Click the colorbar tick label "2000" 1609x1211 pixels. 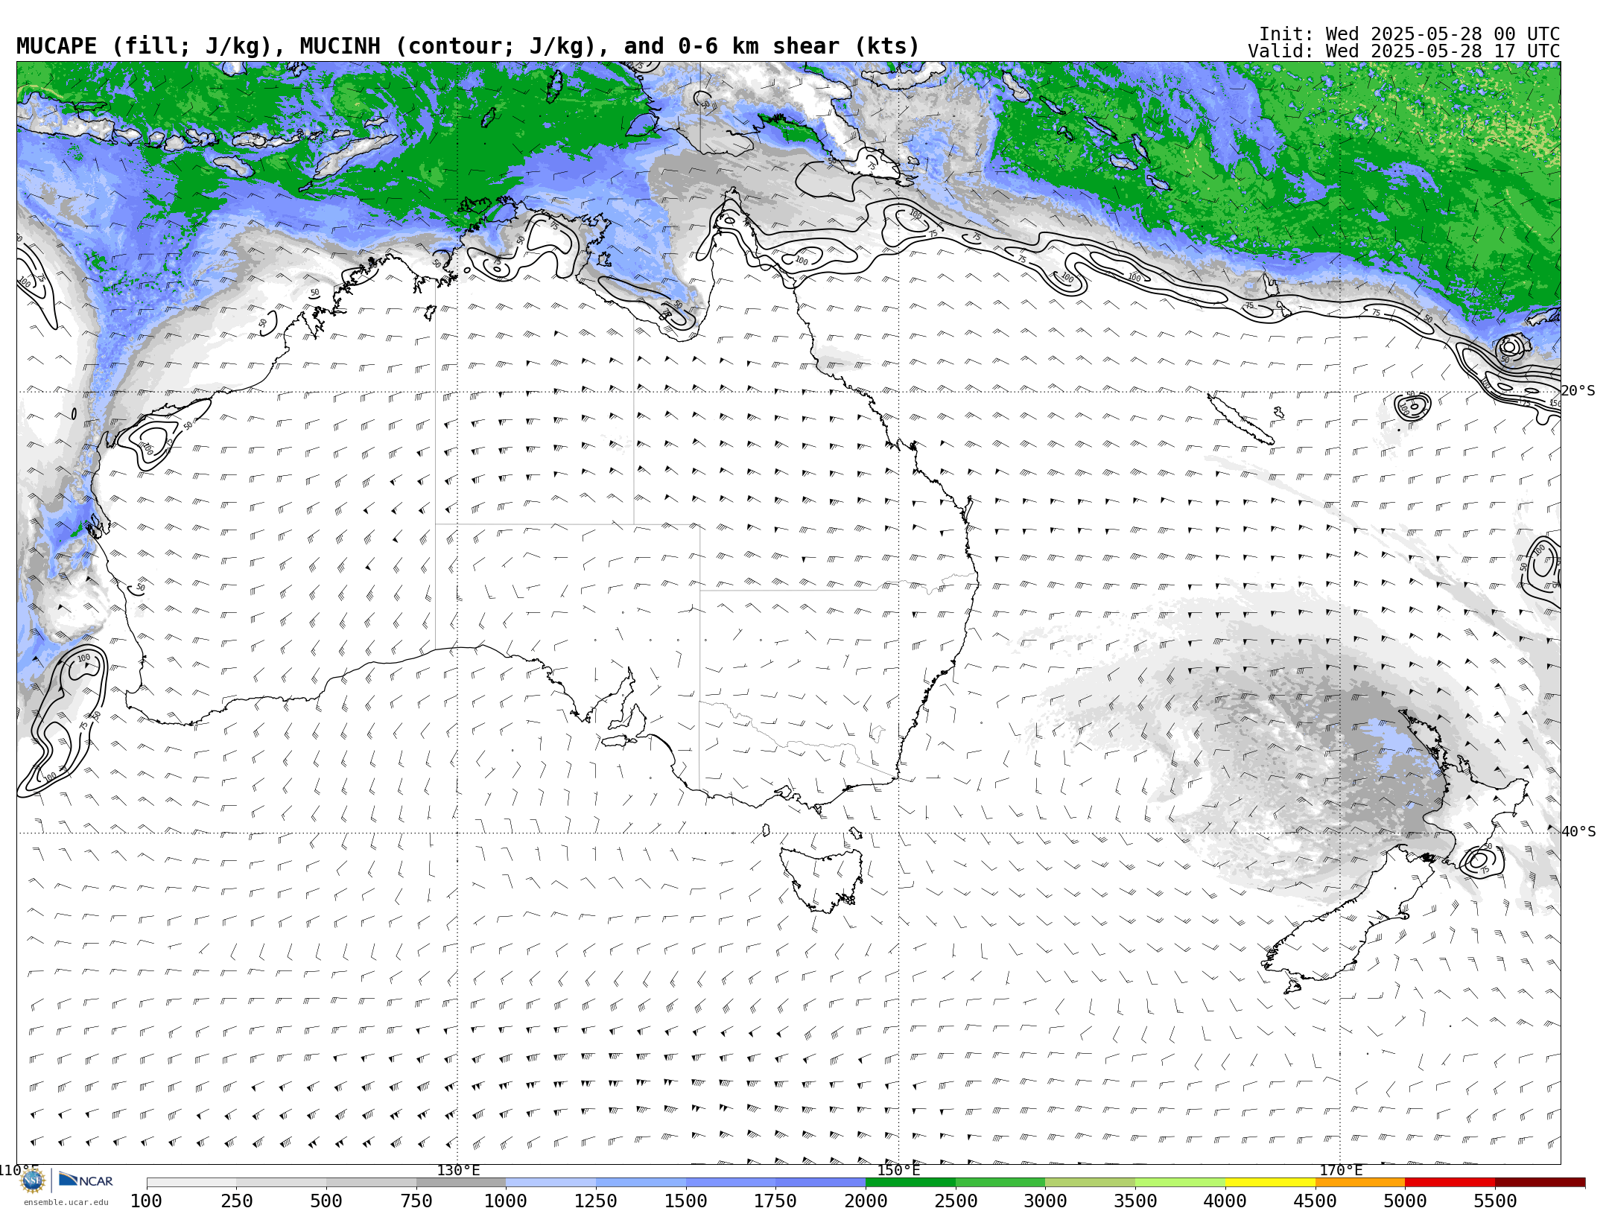tap(866, 1201)
